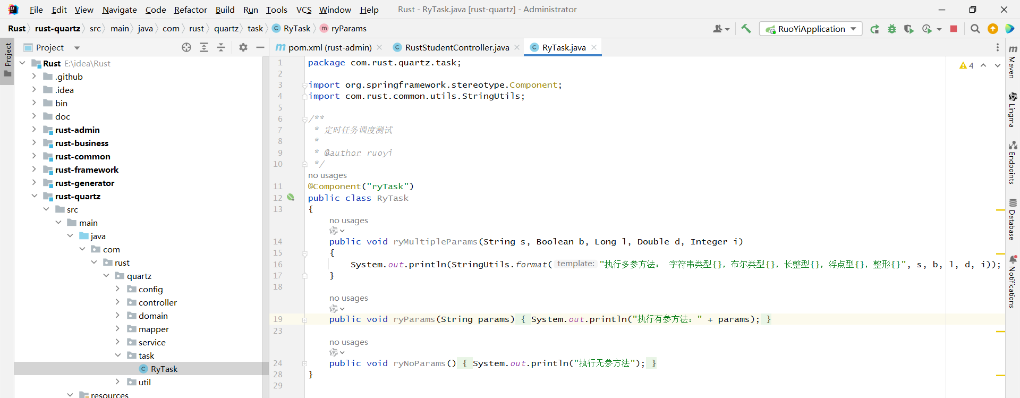
Task: Expand the rust-admin module folder
Action: (34, 130)
